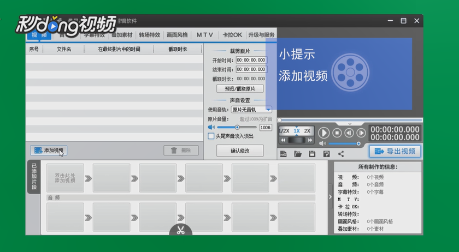
Task: Click the scissors cut icon
Action: pos(181,230)
